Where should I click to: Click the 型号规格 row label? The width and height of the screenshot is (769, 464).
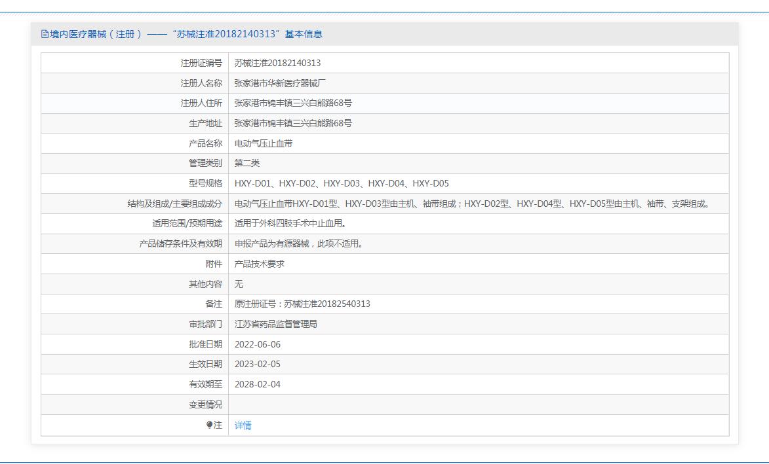(x=205, y=183)
